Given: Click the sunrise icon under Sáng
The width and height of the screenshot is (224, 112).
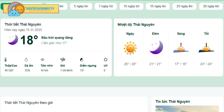Looking at the screenshot, I should click(181, 48).
